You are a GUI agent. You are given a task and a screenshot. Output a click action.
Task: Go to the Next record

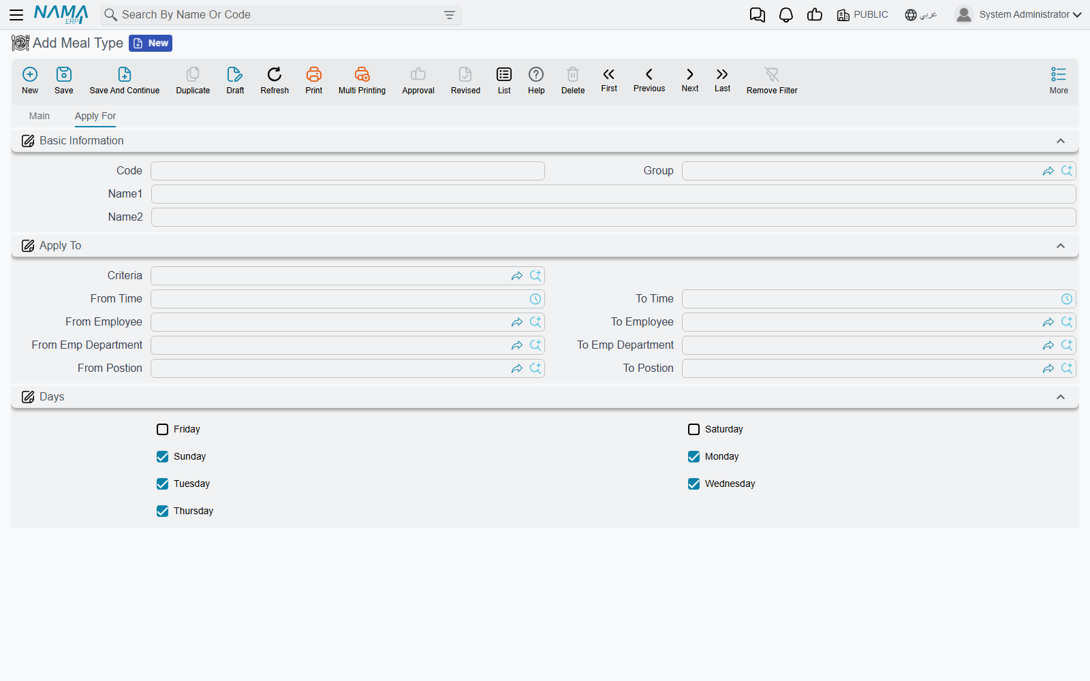(x=690, y=80)
